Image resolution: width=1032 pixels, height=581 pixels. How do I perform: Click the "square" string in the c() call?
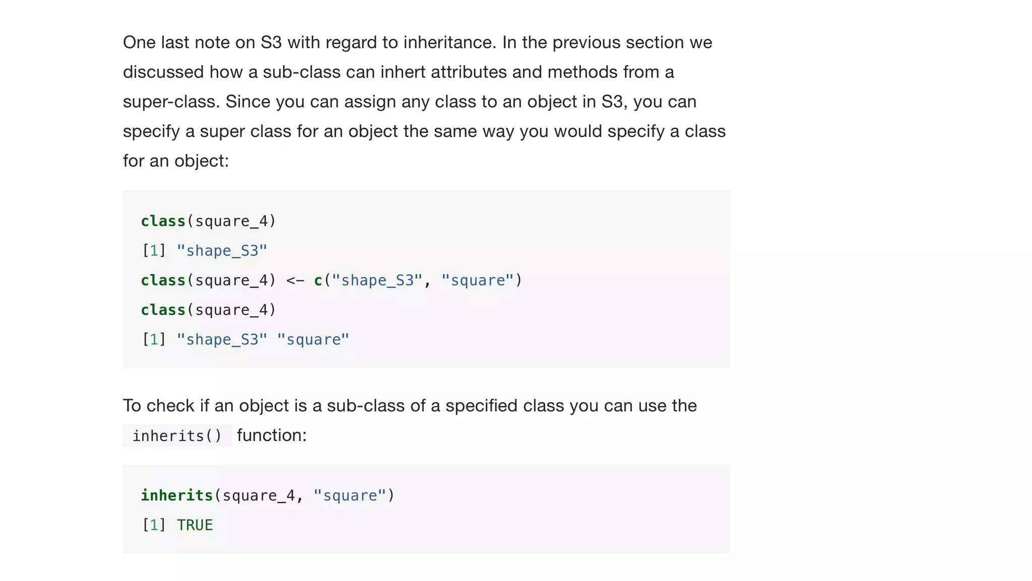477,280
